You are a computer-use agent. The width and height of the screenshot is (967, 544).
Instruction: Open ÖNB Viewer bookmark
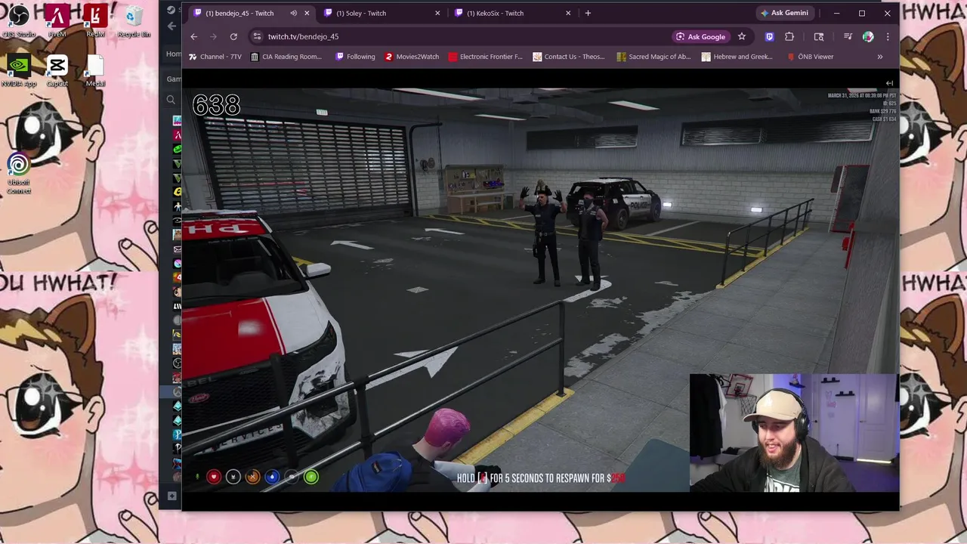(x=811, y=57)
